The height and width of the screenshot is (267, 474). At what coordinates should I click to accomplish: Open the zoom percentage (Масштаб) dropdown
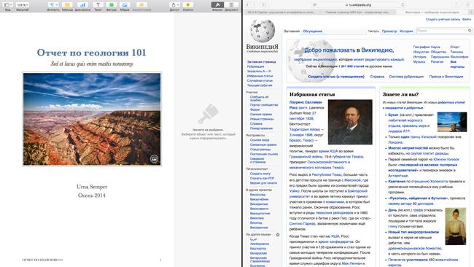tap(23, 5)
